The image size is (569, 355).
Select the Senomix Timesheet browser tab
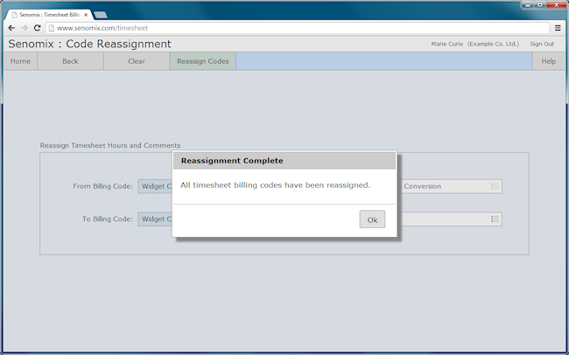(x=49, y=15)
